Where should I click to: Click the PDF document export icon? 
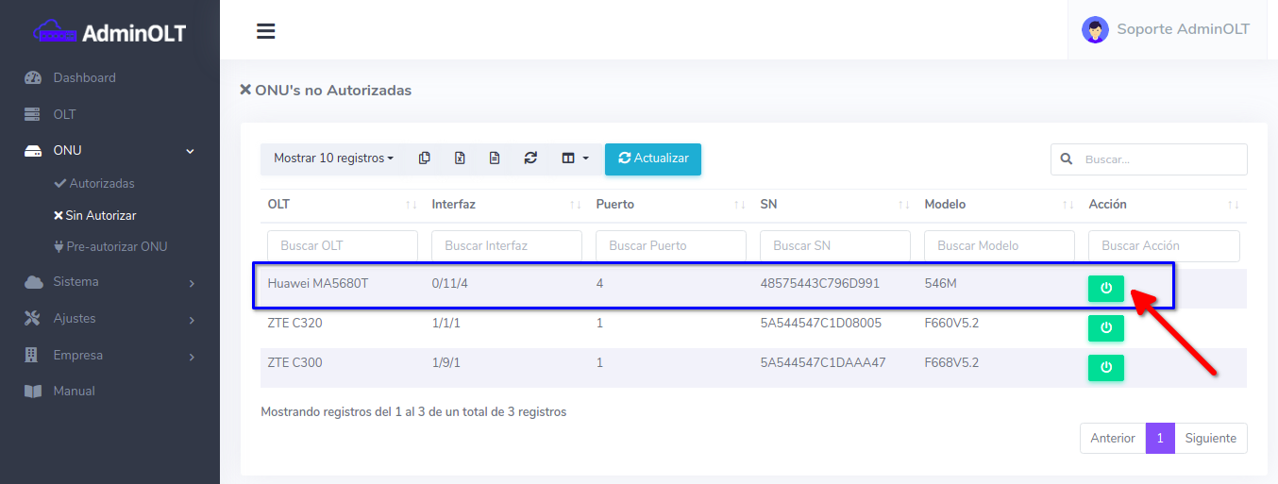[x=495, y=159]
